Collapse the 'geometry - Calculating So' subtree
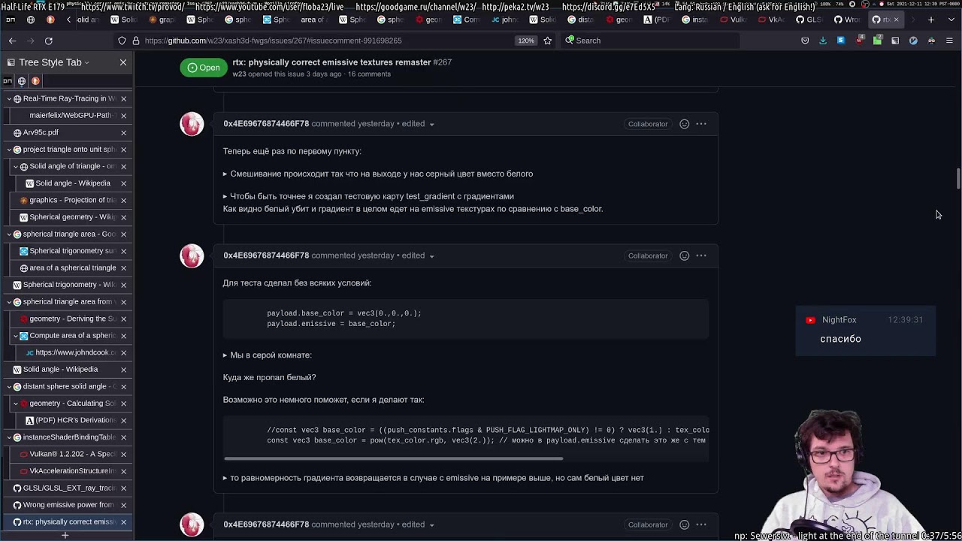The image size is (962, 541). (x=15, y=403)
